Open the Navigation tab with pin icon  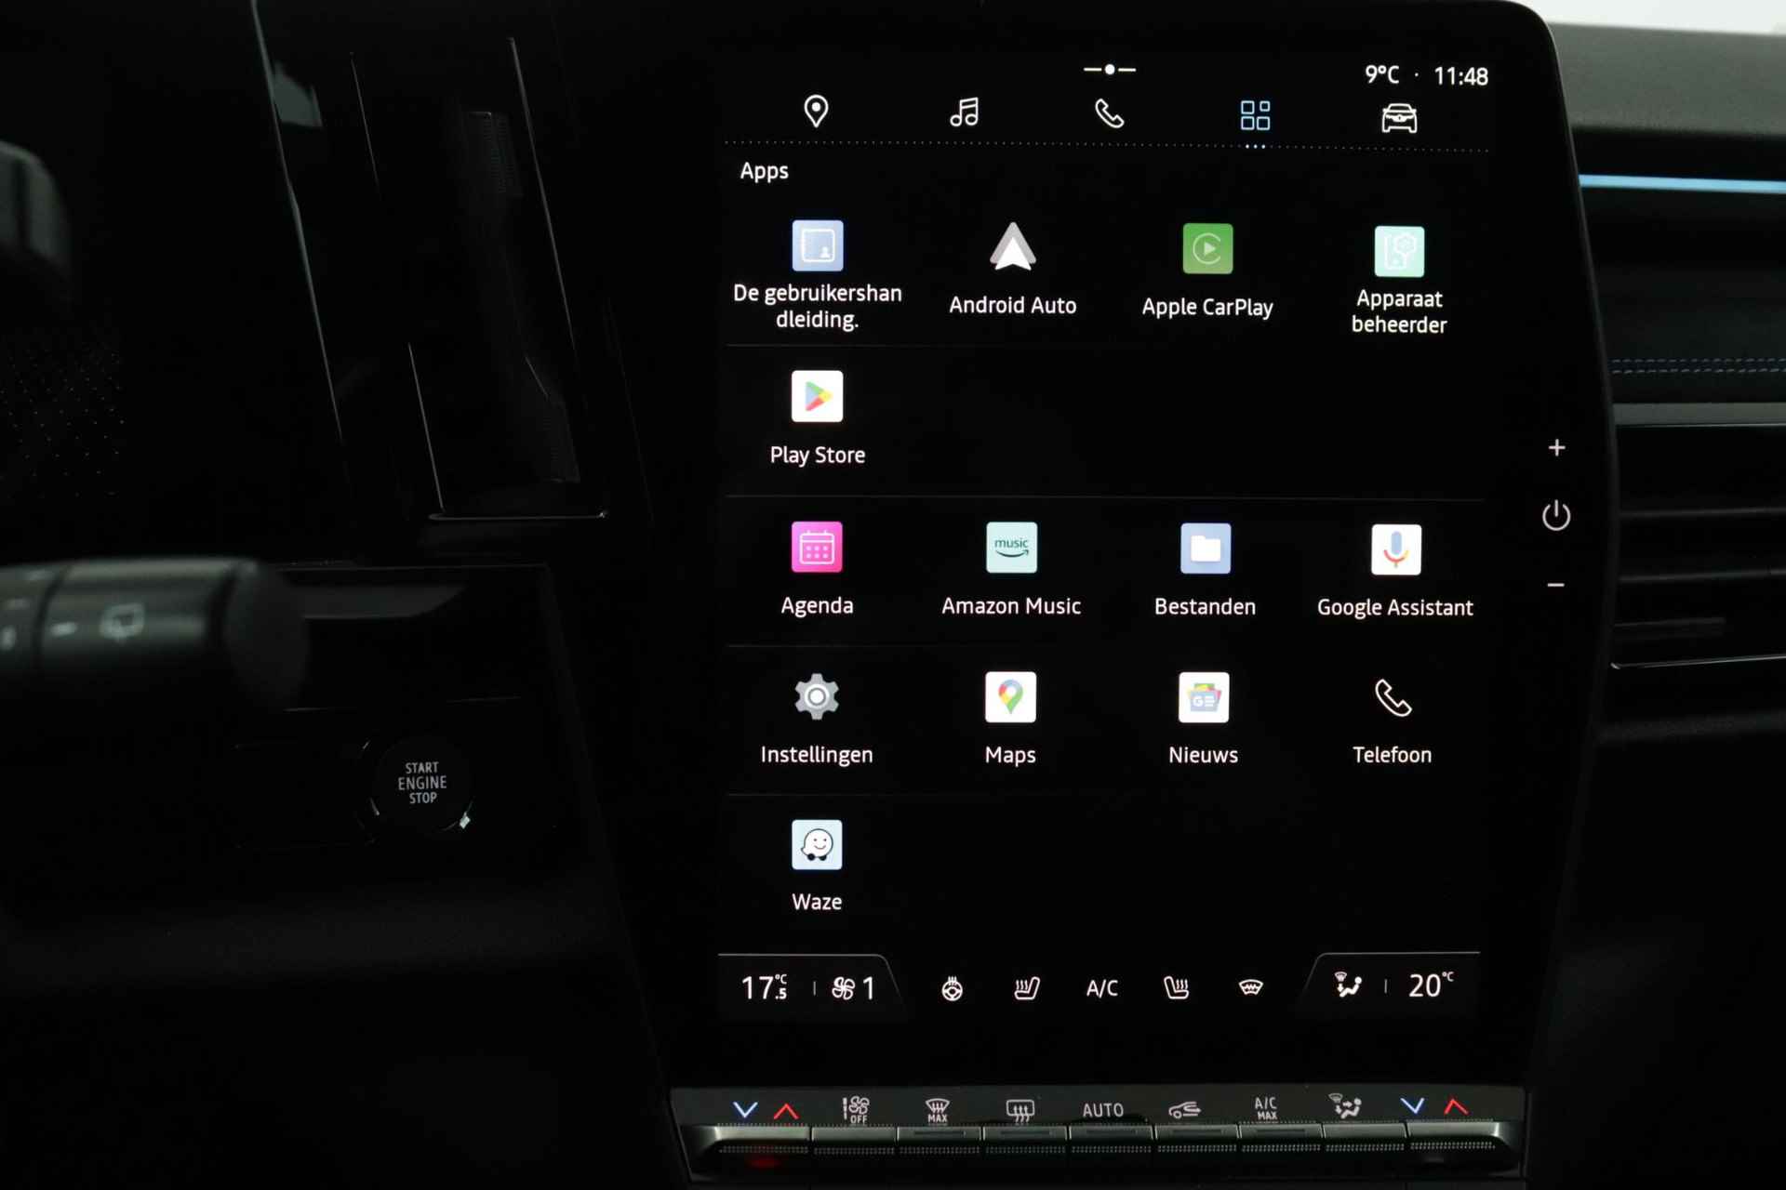coord(816,112)
